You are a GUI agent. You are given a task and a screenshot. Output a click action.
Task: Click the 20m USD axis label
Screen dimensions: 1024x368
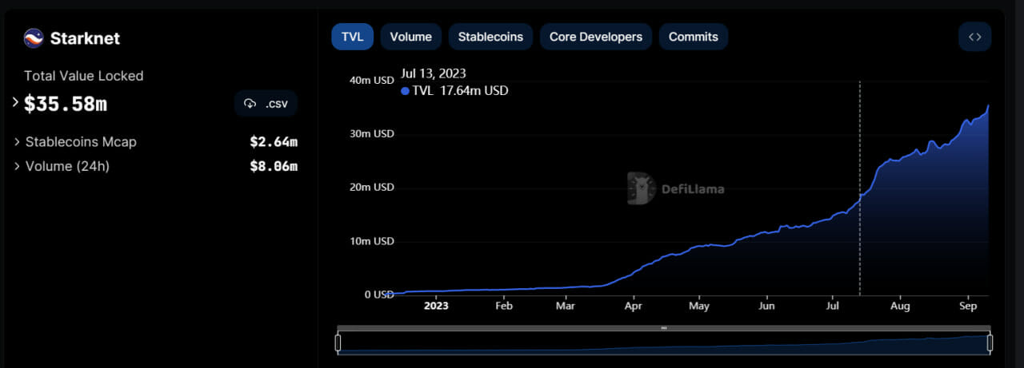point(372,187)
